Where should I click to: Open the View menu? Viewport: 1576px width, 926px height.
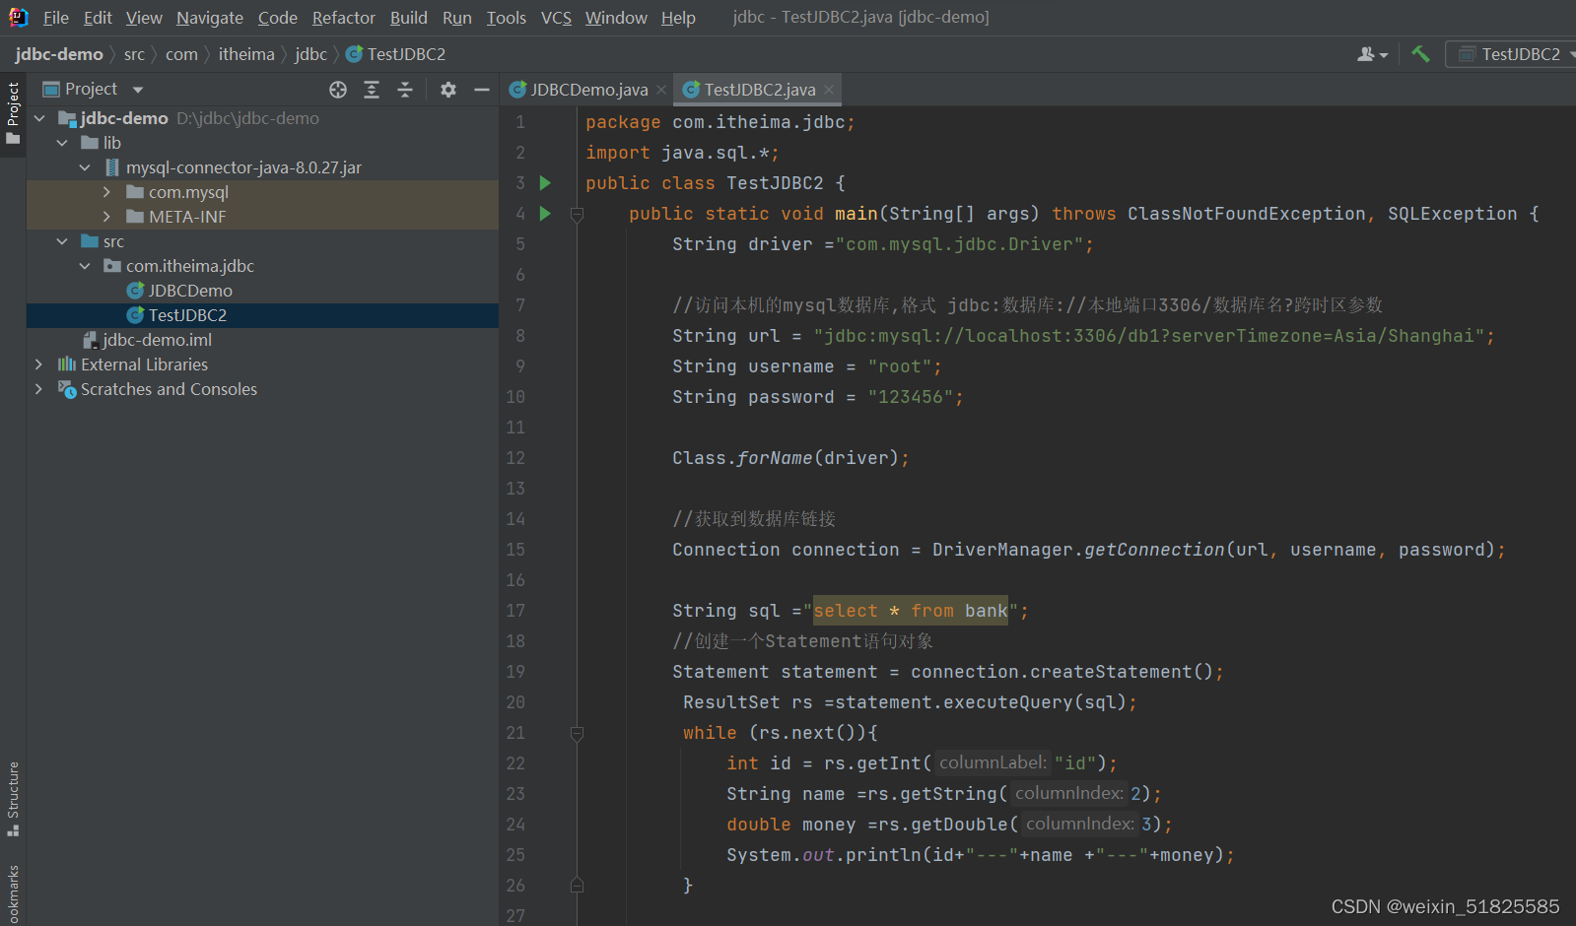point(144,18)
